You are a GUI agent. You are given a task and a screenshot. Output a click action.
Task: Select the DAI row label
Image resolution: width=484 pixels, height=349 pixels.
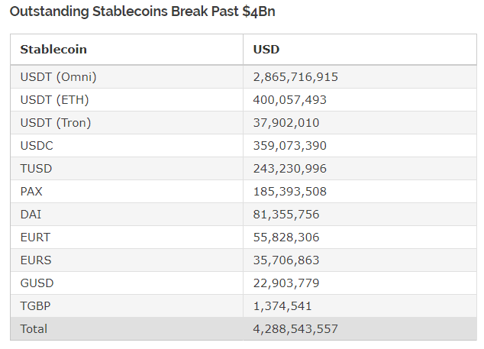[31, 214]
